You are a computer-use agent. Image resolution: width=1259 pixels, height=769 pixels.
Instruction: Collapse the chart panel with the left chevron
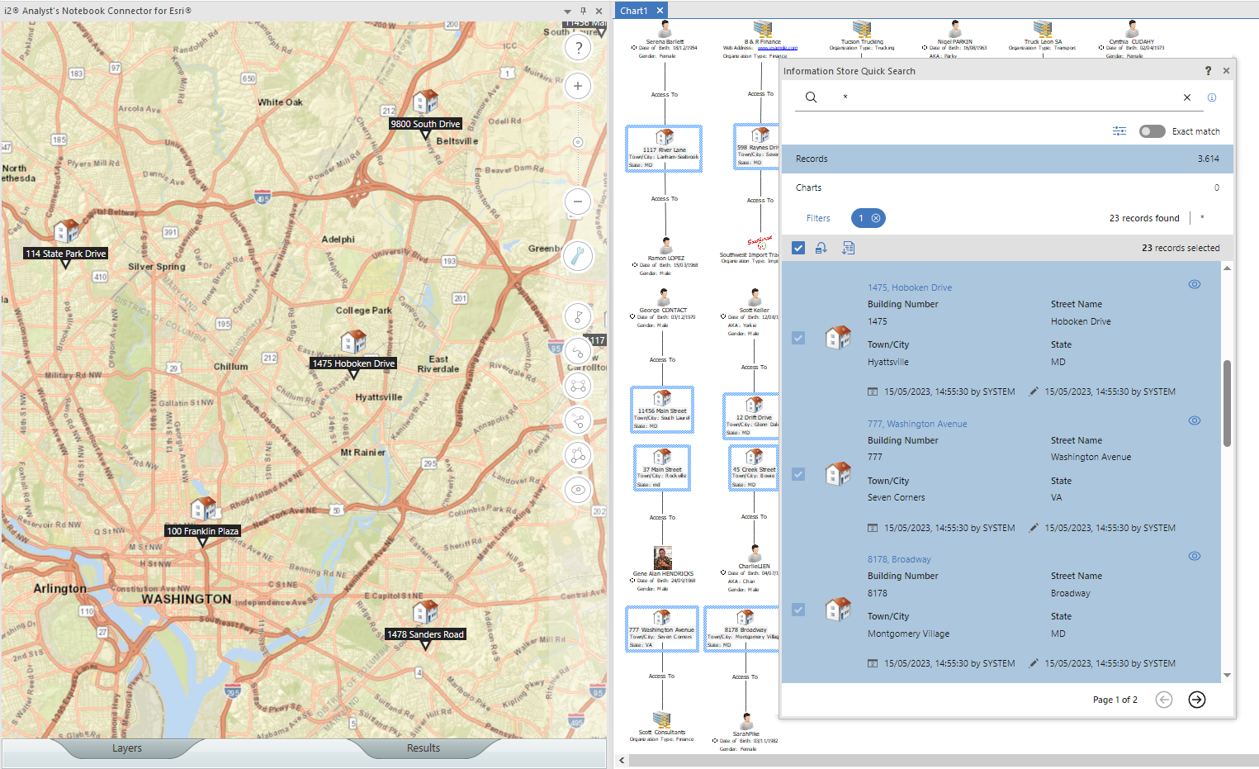coord(621,760)
